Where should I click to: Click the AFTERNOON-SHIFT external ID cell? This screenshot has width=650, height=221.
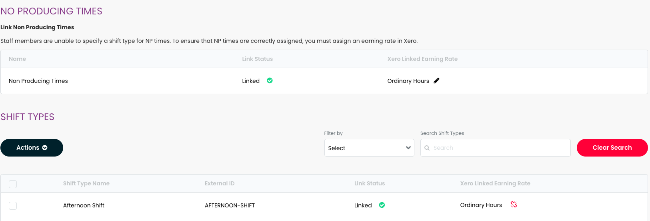(230, 205)
